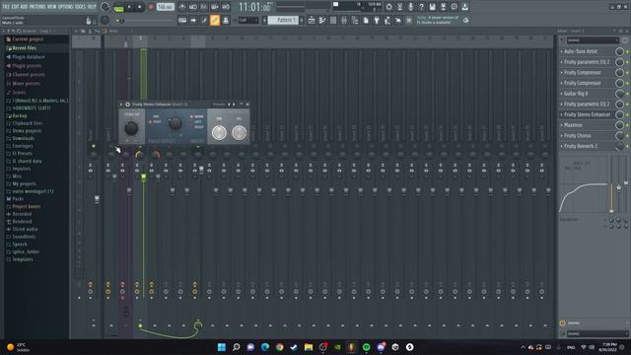This screenshot has height=355, width=631.
Task: Open Fruity Stereo Enhancer slot in mixer
Action: click(587, 114)
